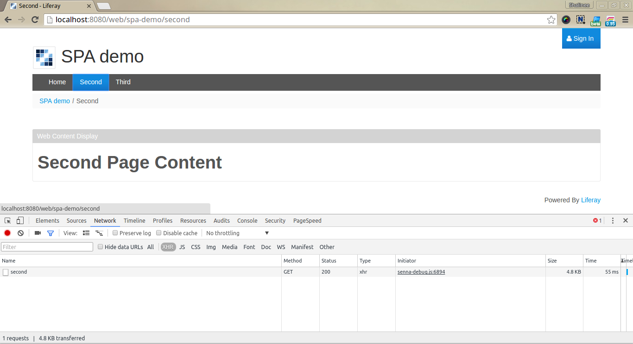Switch to large request rows view icon

coord(86,233)
